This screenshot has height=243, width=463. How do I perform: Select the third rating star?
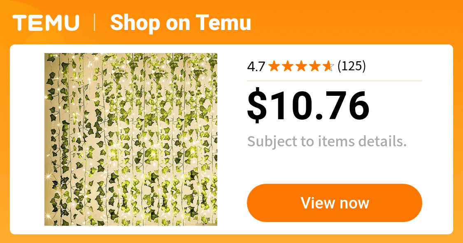tap(301, 66)
